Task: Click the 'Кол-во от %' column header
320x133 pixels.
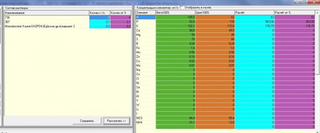Action: 121,13
